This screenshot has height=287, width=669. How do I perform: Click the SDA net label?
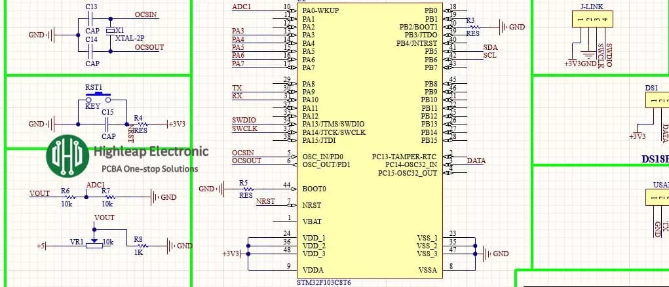pyautogui.click(x=490, y=47)
